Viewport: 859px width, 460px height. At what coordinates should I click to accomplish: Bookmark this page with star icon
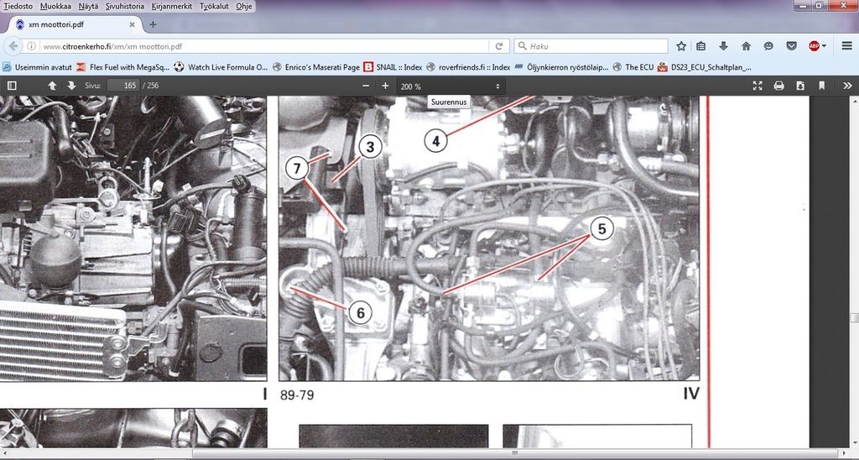(681, 47)
